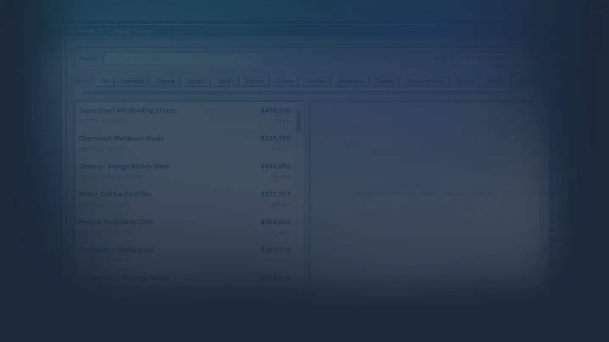View Pride & Prejudices 1995 details

click(185, 227)
